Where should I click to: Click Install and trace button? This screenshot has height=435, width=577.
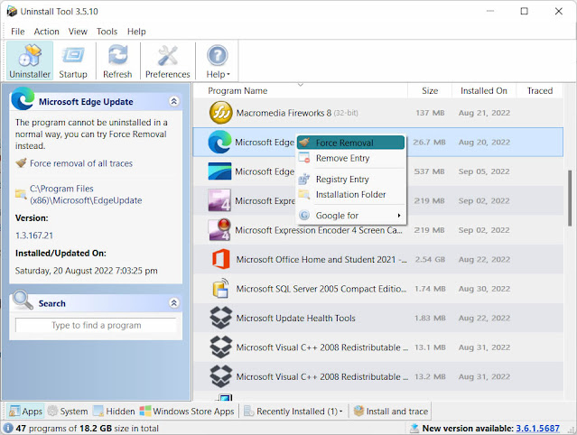(391, 412)
